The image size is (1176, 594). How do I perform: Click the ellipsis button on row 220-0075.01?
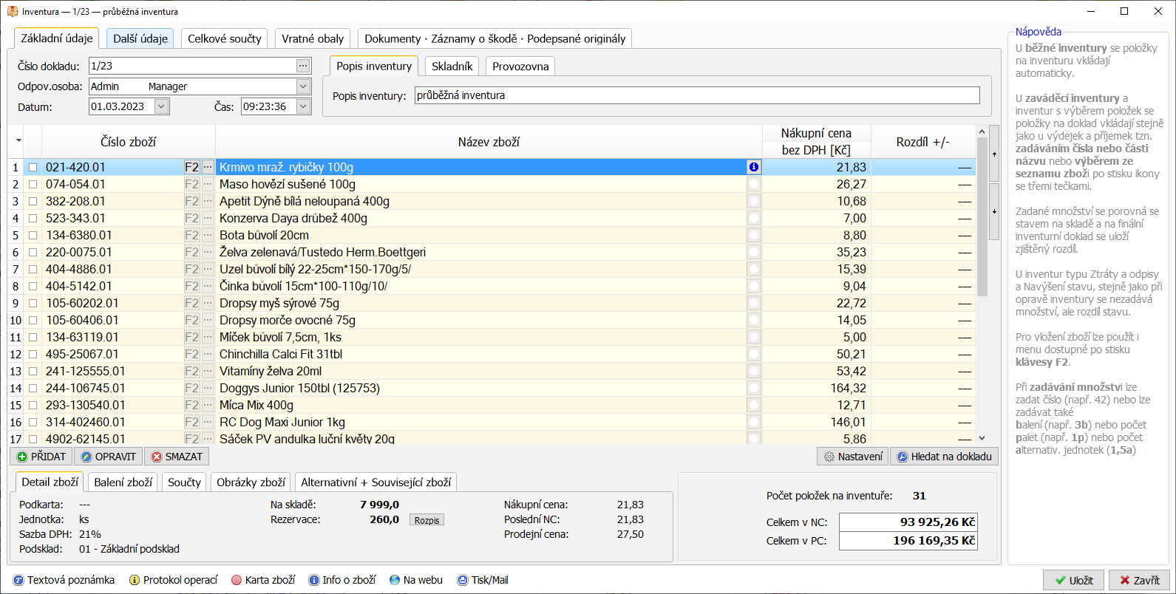(x=208, y=252)
